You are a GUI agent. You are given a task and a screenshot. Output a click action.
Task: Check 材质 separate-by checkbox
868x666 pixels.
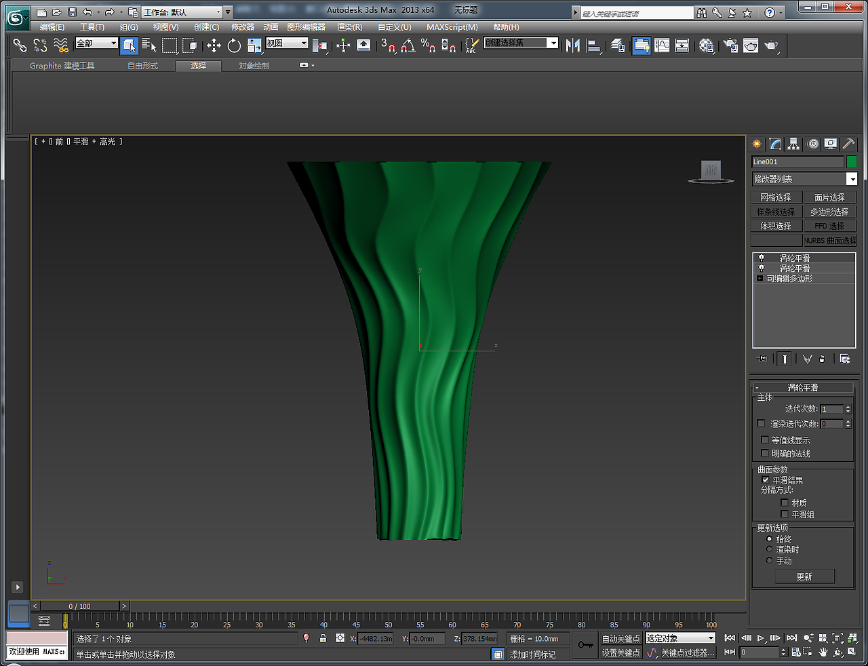[x=785, y=503]
